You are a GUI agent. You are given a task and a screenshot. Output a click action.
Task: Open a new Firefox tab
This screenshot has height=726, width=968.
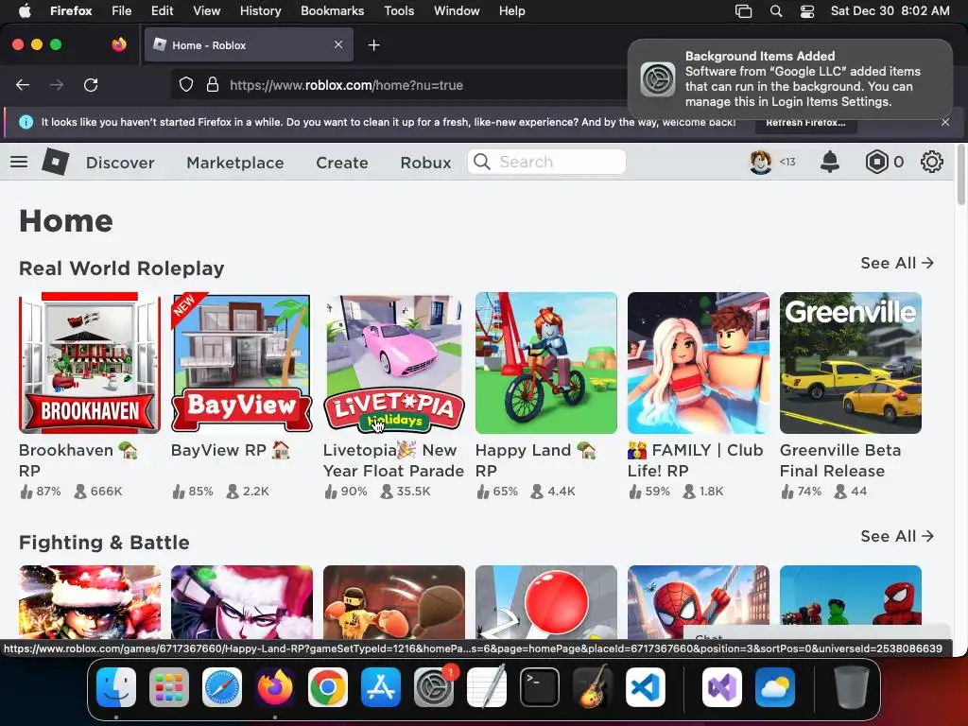[373, 45]
